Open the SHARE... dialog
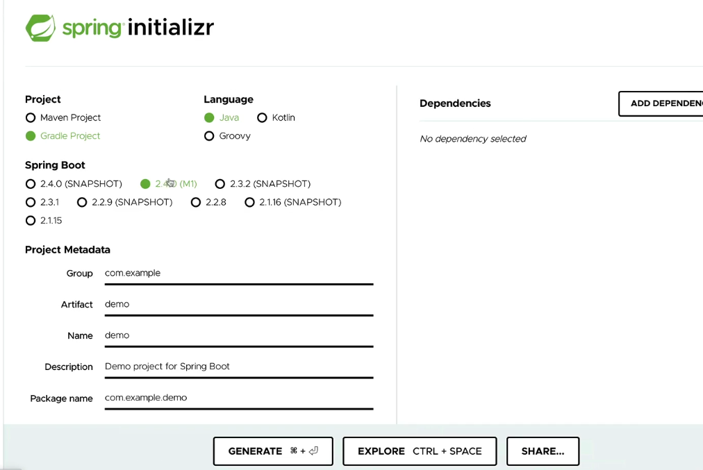 [543, 451]
